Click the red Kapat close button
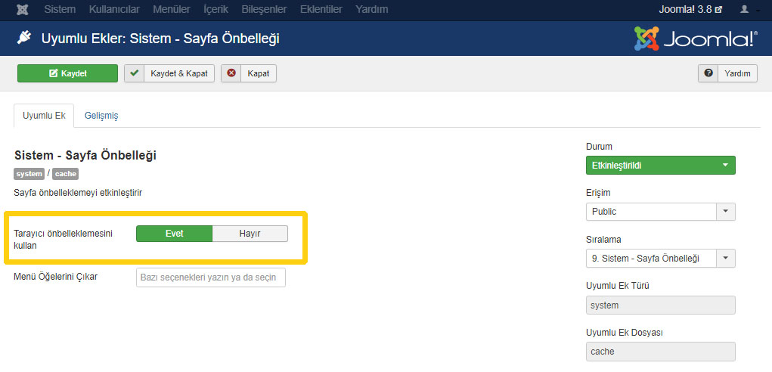772x372 pixels. point(249,73)
